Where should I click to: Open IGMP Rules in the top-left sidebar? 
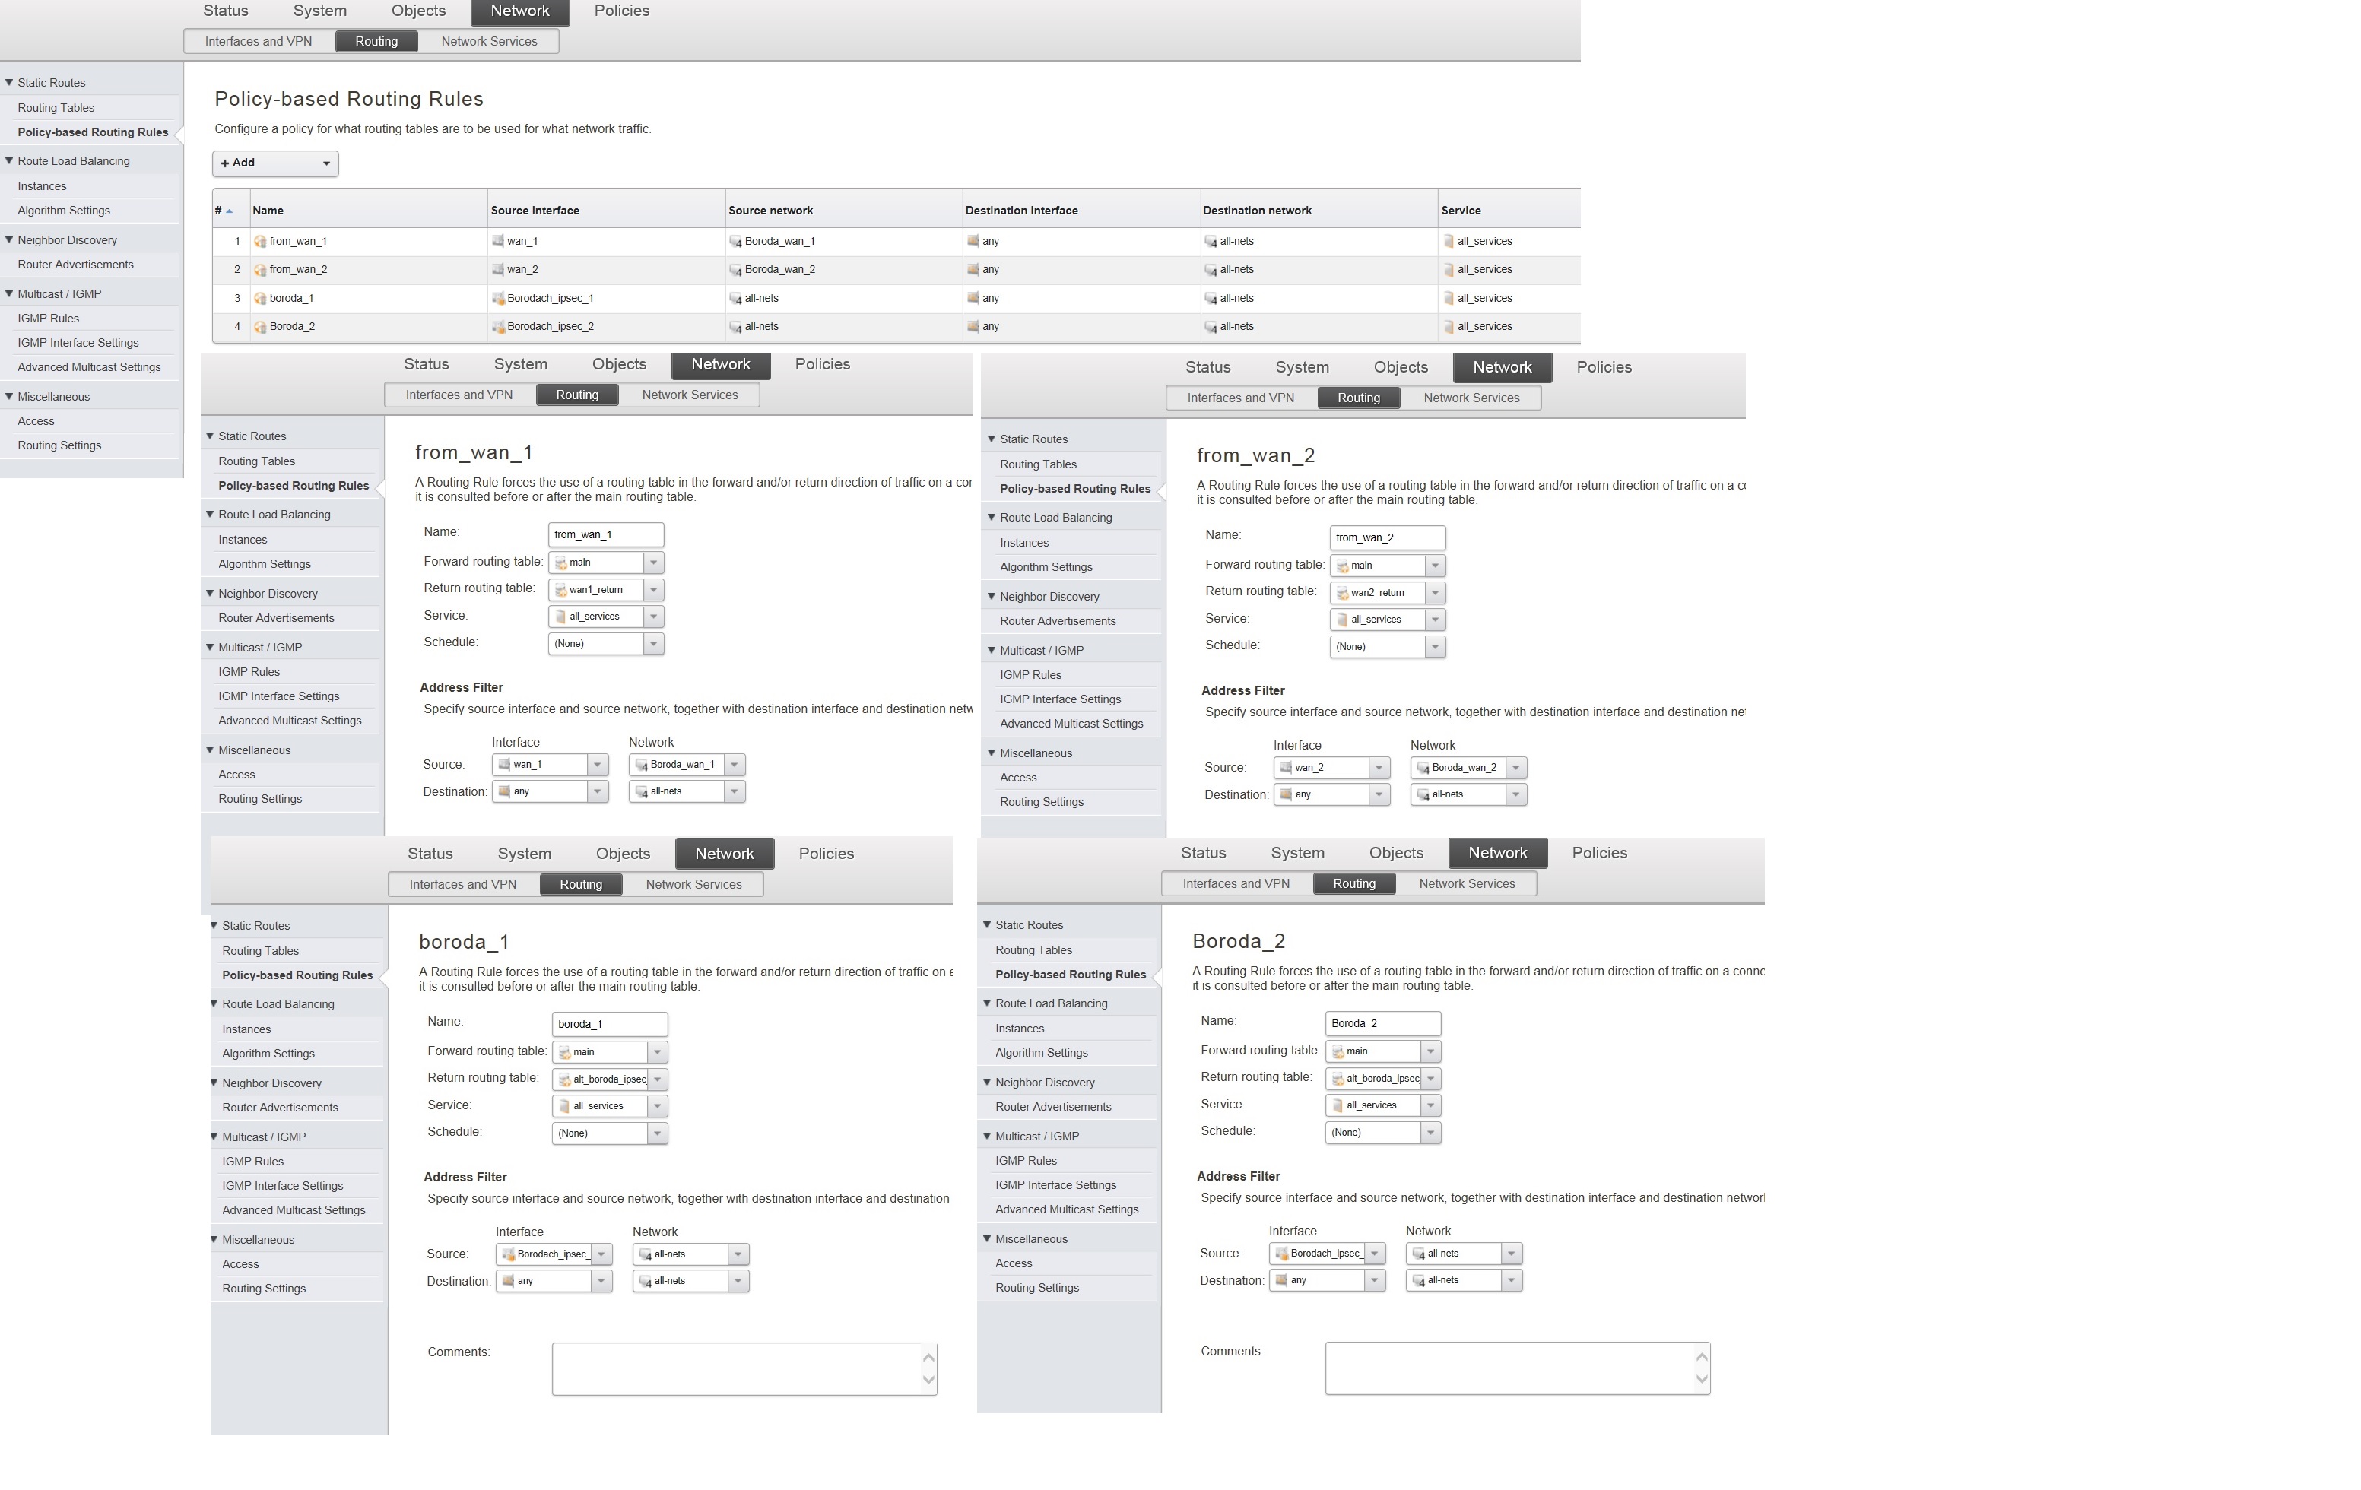click(x=48, y=318)
